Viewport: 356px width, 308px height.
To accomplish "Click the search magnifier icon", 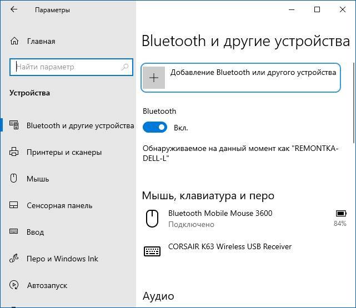I will [x=124, y=67].
